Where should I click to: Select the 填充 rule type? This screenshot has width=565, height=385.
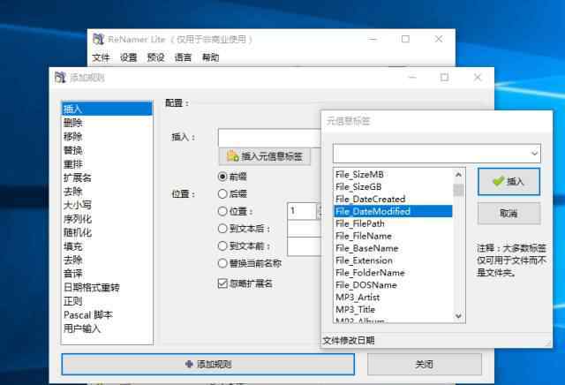pyautogui.click(x=107, y=246)
